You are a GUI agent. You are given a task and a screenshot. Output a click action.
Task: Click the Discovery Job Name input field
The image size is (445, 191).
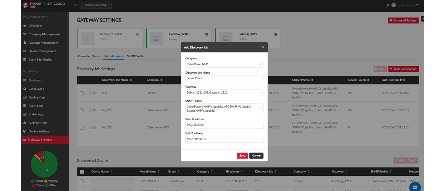click(224, 78)
